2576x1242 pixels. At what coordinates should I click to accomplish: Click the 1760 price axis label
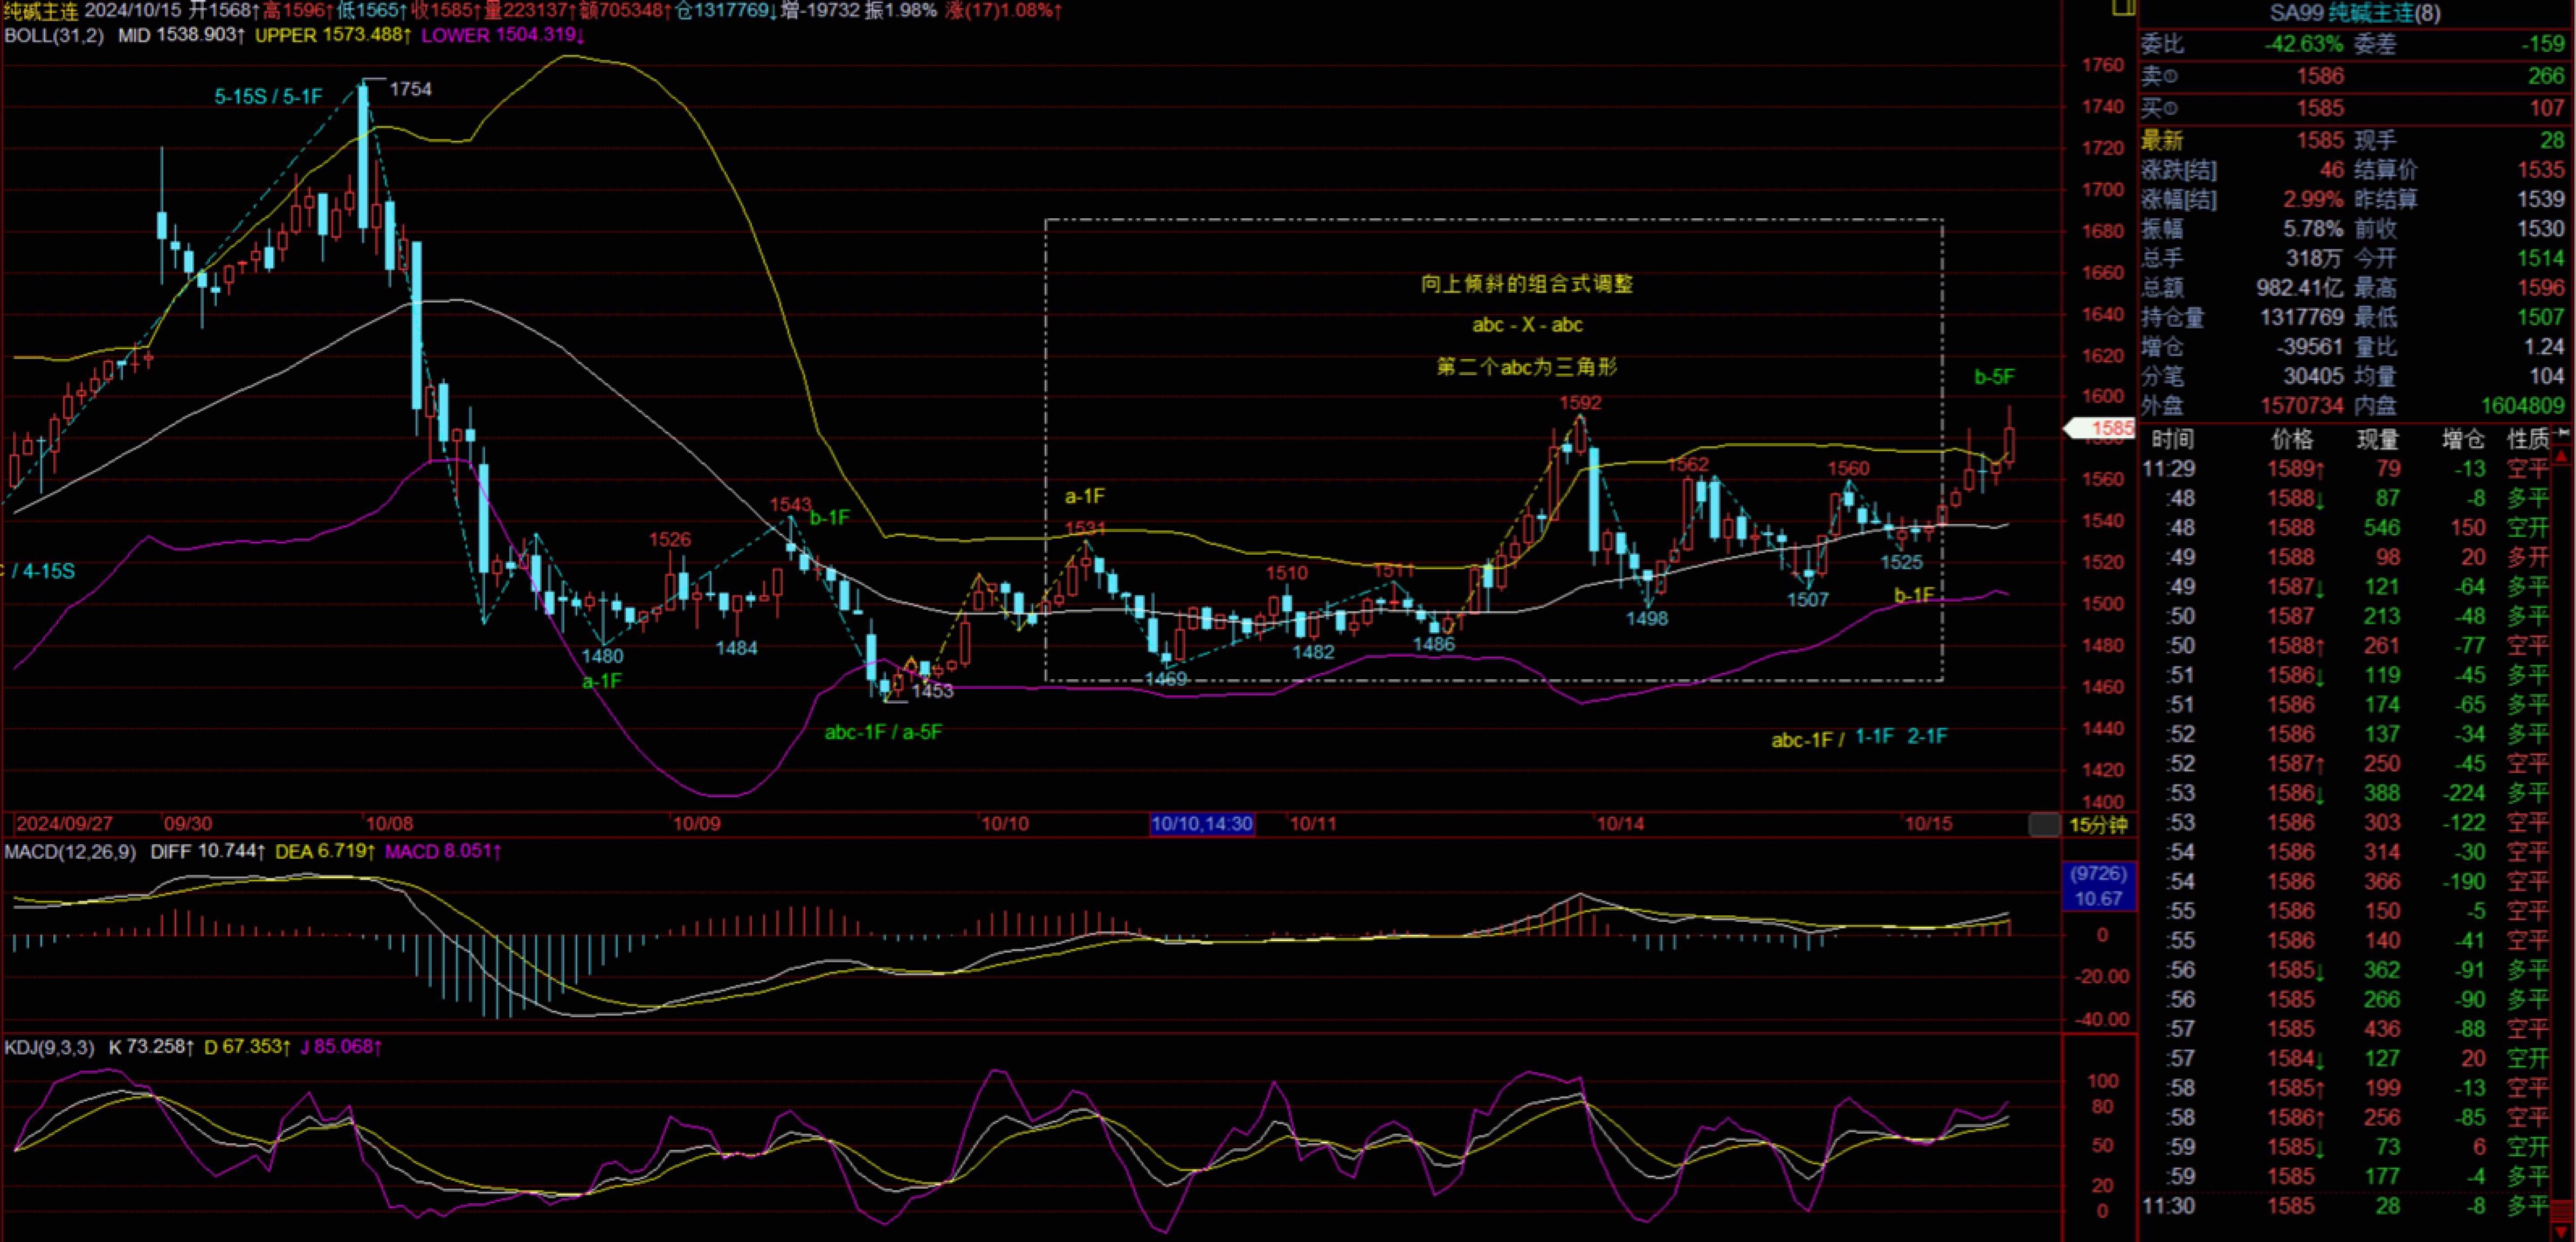tap(2102, 65)
